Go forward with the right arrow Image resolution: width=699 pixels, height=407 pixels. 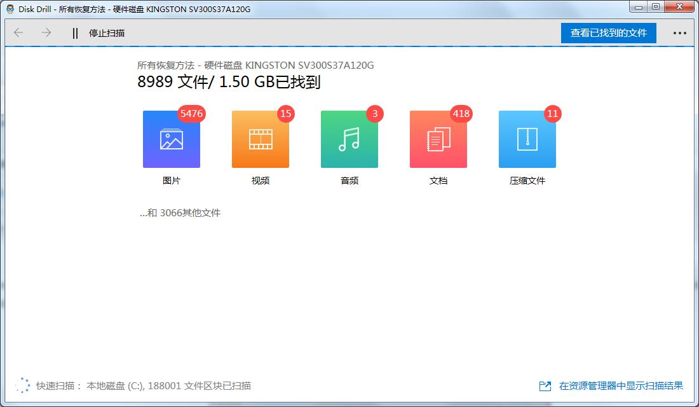(46, 32)
